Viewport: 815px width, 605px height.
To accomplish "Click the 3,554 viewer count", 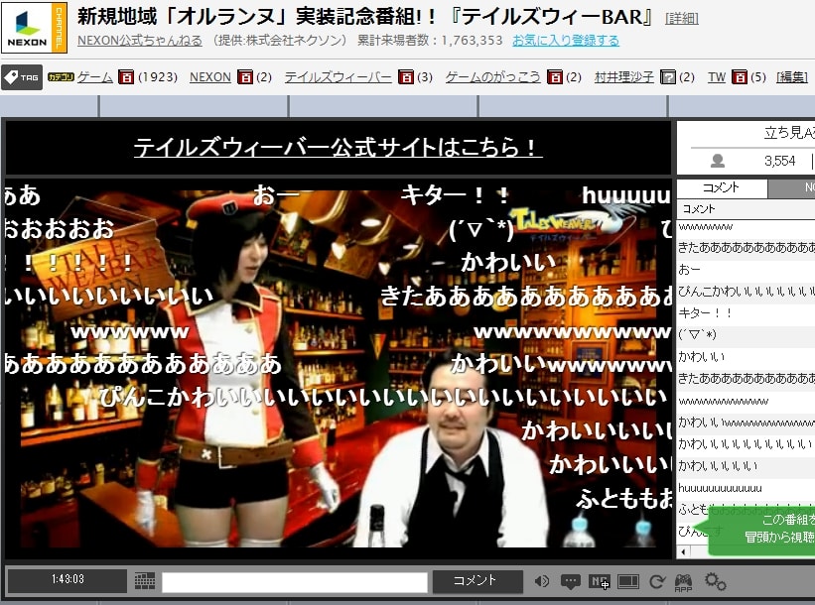I will point(779,161).
